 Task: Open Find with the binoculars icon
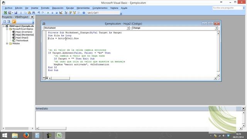pos(34,13)
